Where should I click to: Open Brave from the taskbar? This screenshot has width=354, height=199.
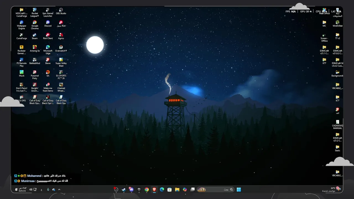coord(154,189)
